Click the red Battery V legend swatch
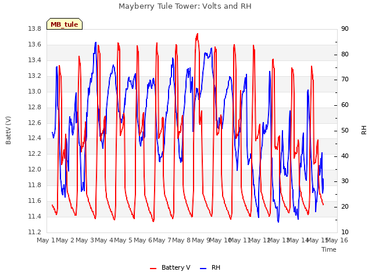The height and width of the screenshot is (279, 372). tap(153, 269)
